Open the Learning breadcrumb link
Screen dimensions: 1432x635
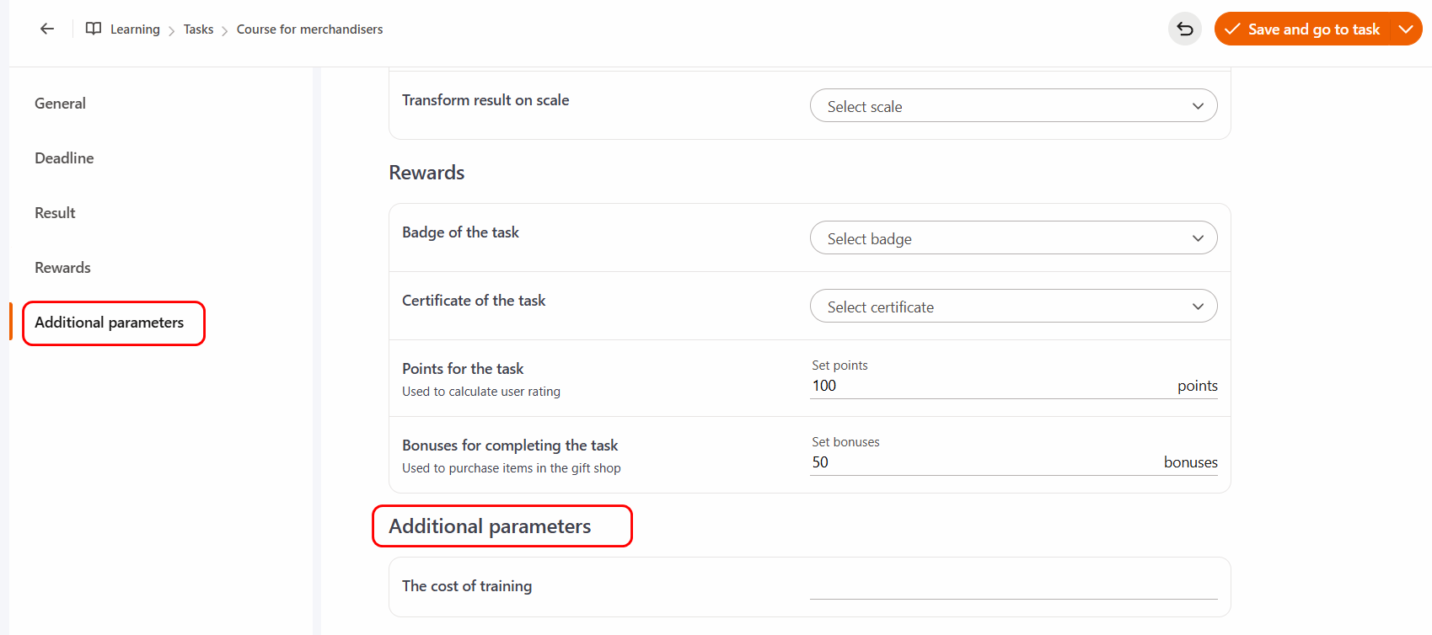[135, 29]
